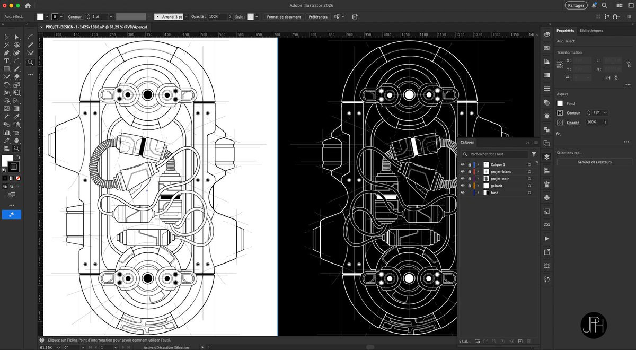Hide the projet-blanc layer

pyautogui.click(x=462, y=172)
